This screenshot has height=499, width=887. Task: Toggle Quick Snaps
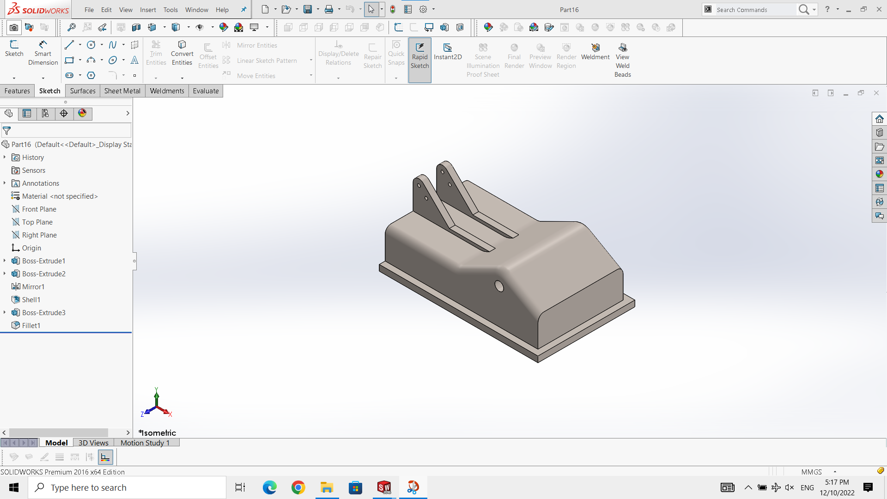point(396,53)
